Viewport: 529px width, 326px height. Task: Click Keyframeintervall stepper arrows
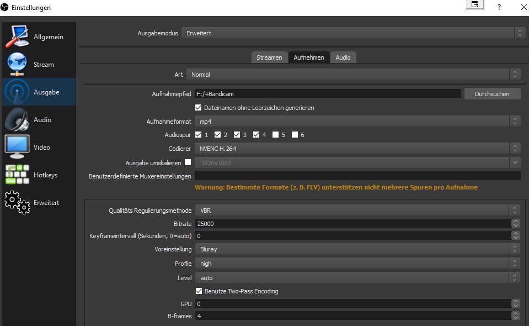516,235
